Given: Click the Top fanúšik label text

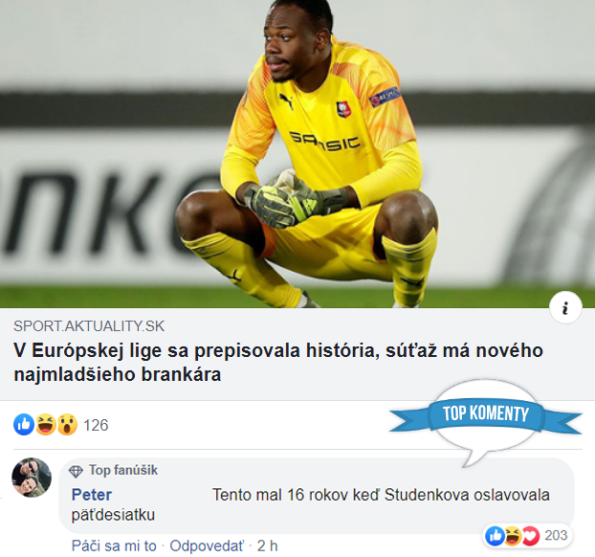Looking at the screenshot, I should click(x=123, y=470).
